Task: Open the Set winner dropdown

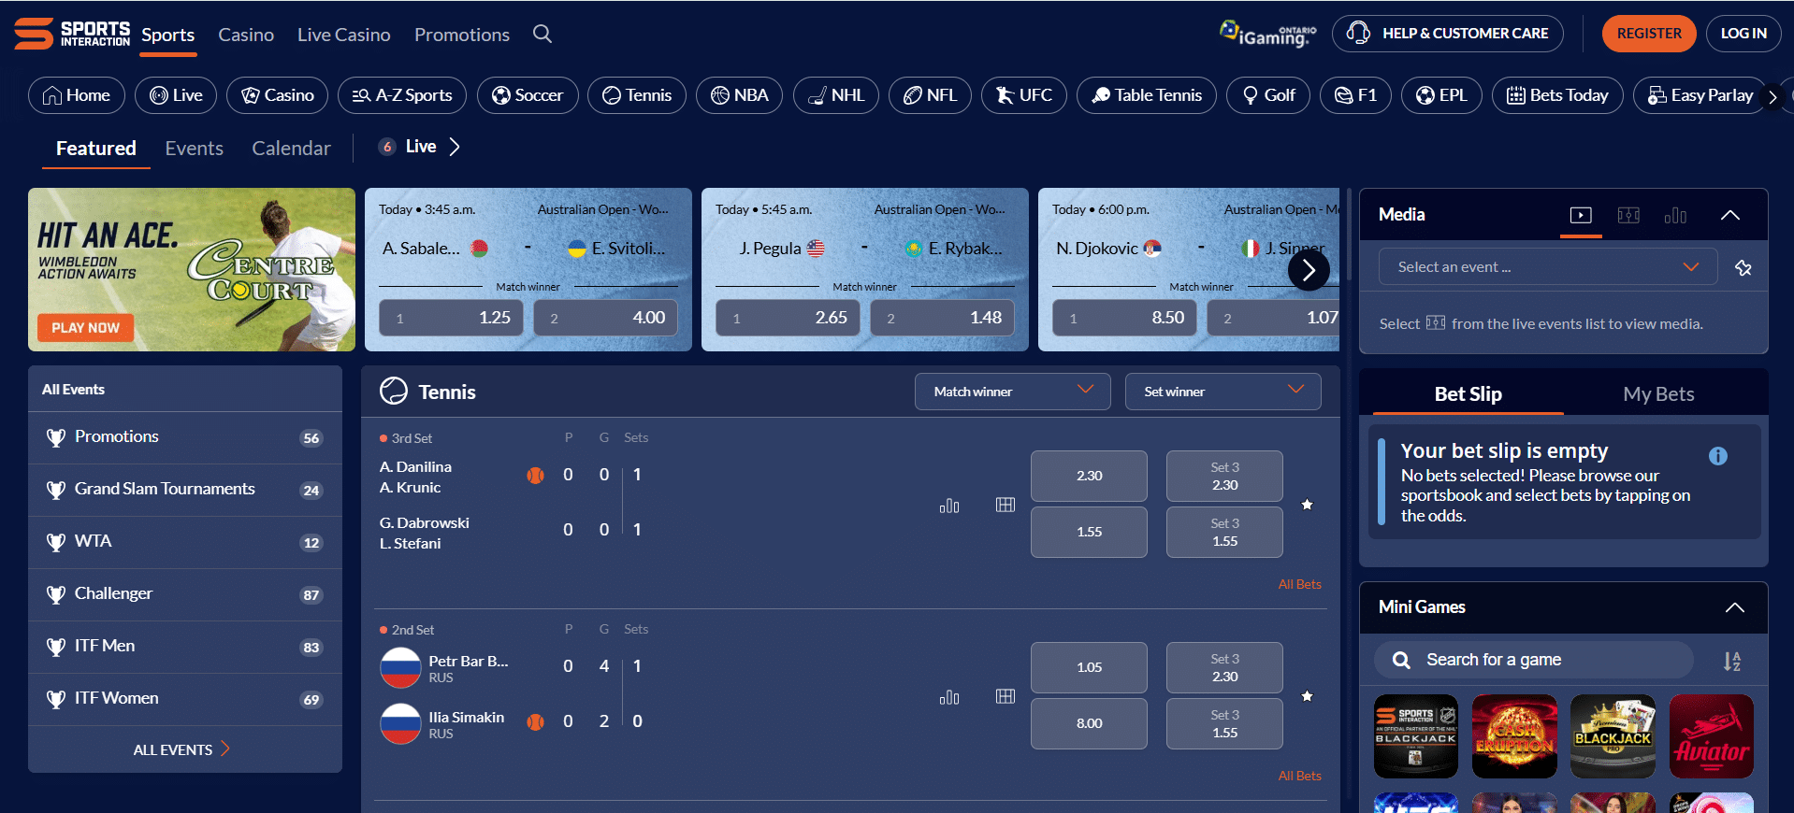Action: [x=1223, y=392]
